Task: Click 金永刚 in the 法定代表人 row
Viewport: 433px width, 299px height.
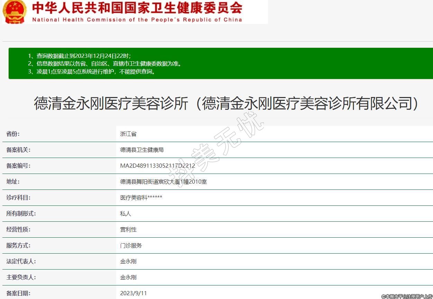Action: 128,261
